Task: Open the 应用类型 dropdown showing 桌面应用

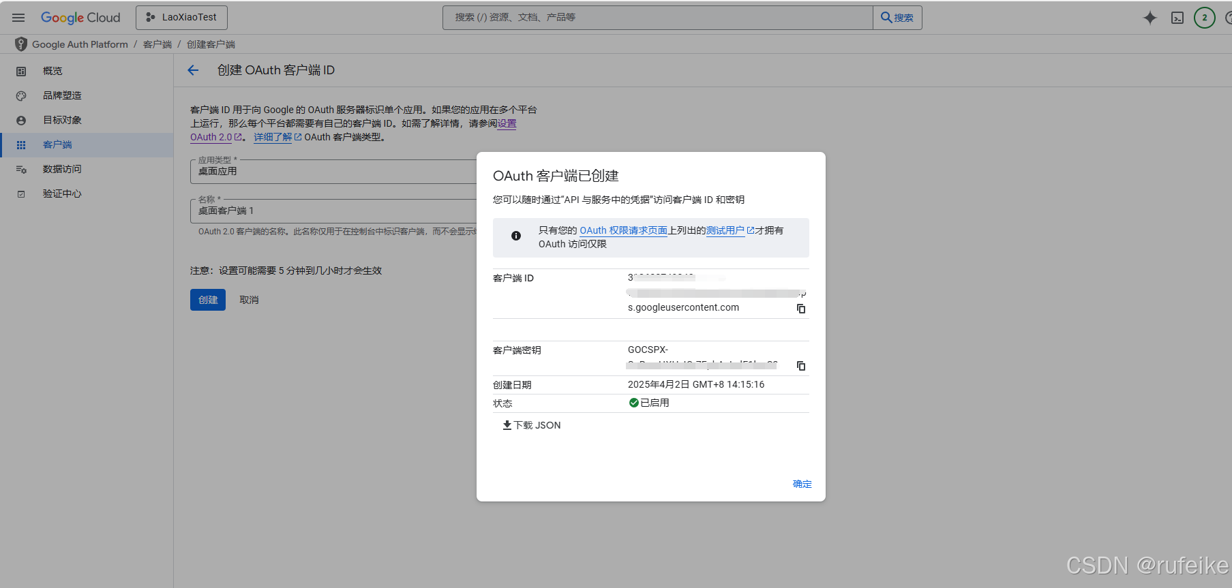Action: click(x=333, y=171)
